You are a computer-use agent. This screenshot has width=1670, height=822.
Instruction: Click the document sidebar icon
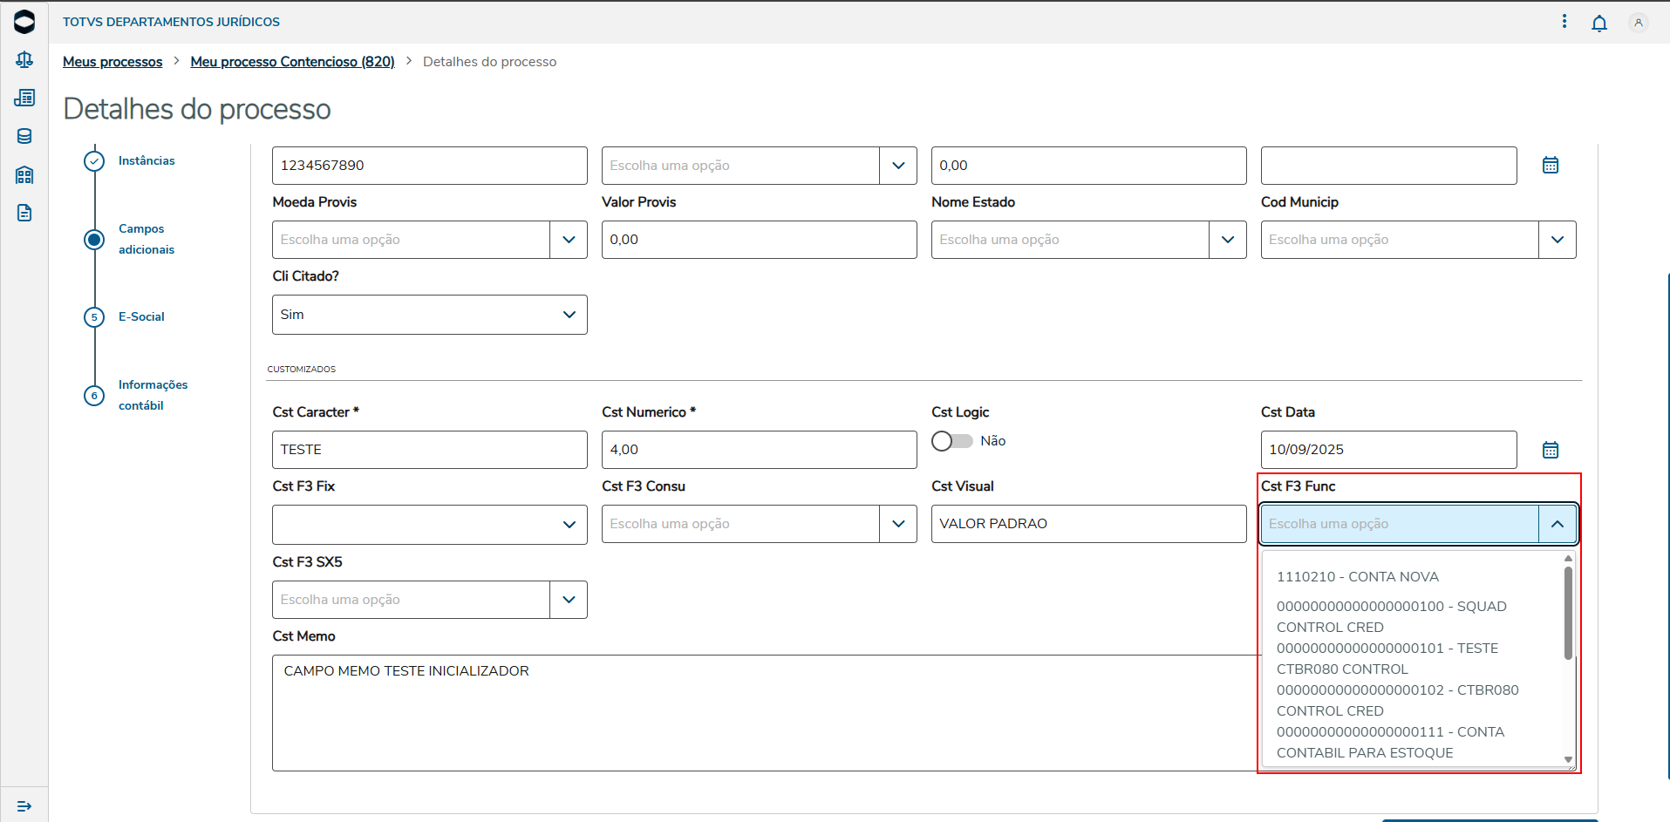point(24,213)
